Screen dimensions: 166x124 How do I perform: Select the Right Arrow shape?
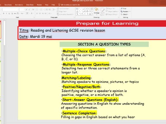(85, 11)
